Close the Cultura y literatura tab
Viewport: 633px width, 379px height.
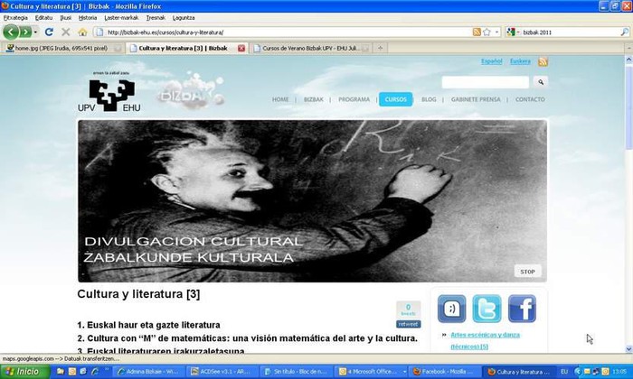241,49
